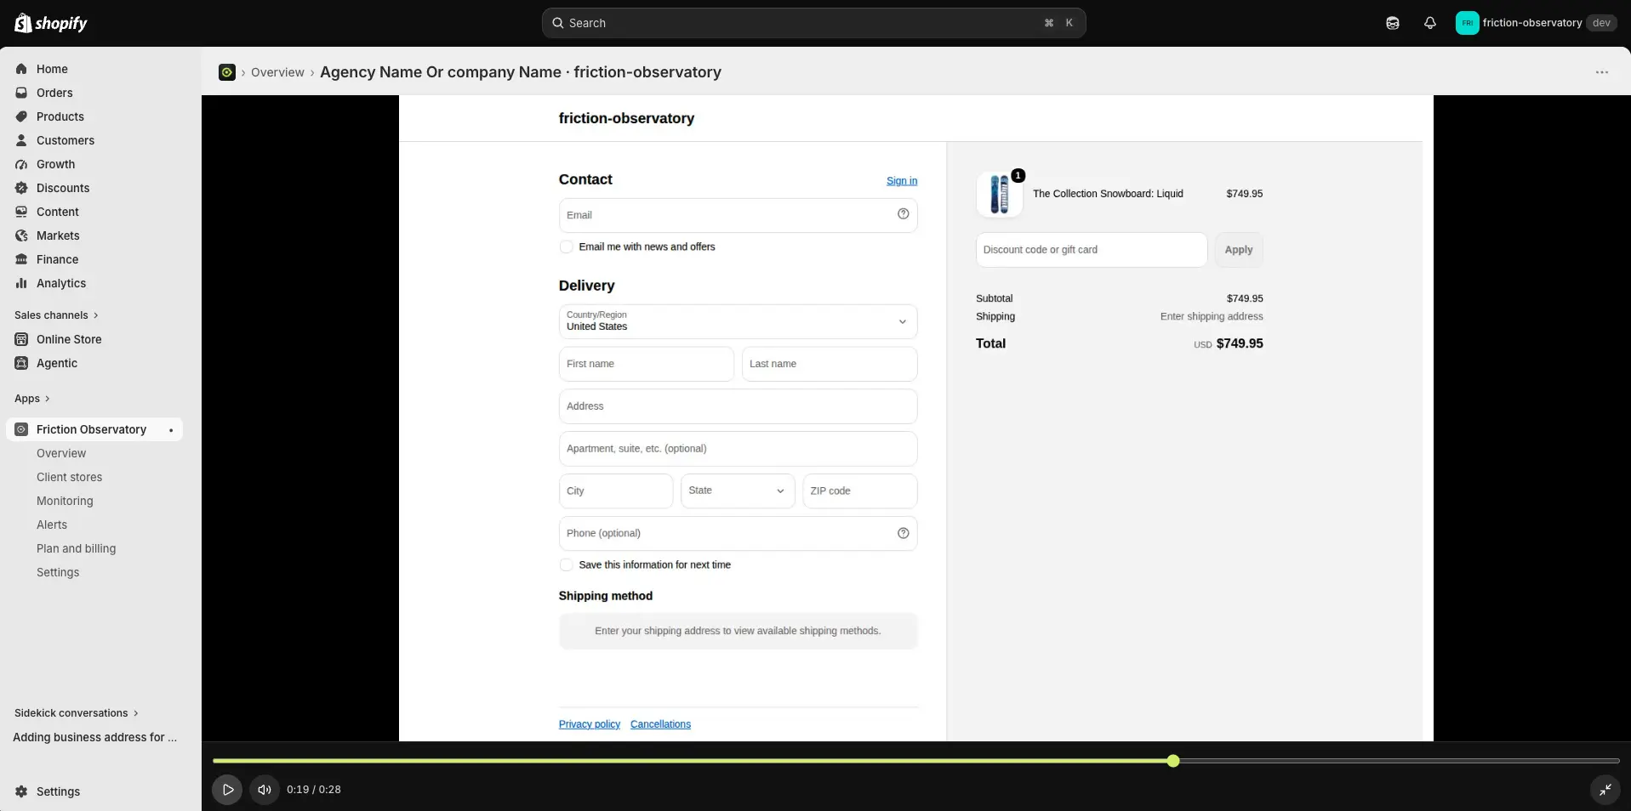This screenshot has height=811, width=1631.
Task: Click the email field help icon
Action: 903,214
